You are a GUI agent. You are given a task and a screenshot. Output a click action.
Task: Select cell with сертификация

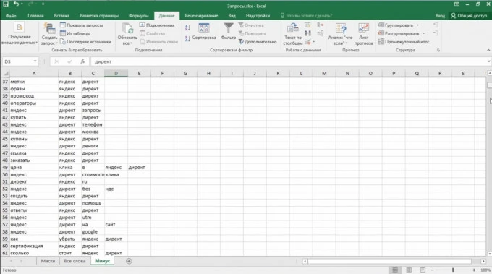tap(34, 246)
